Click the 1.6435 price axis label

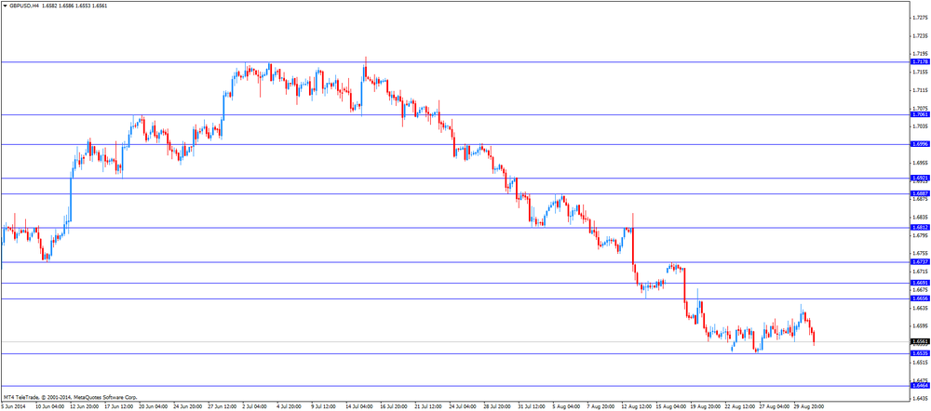click(x=919, y=398)
